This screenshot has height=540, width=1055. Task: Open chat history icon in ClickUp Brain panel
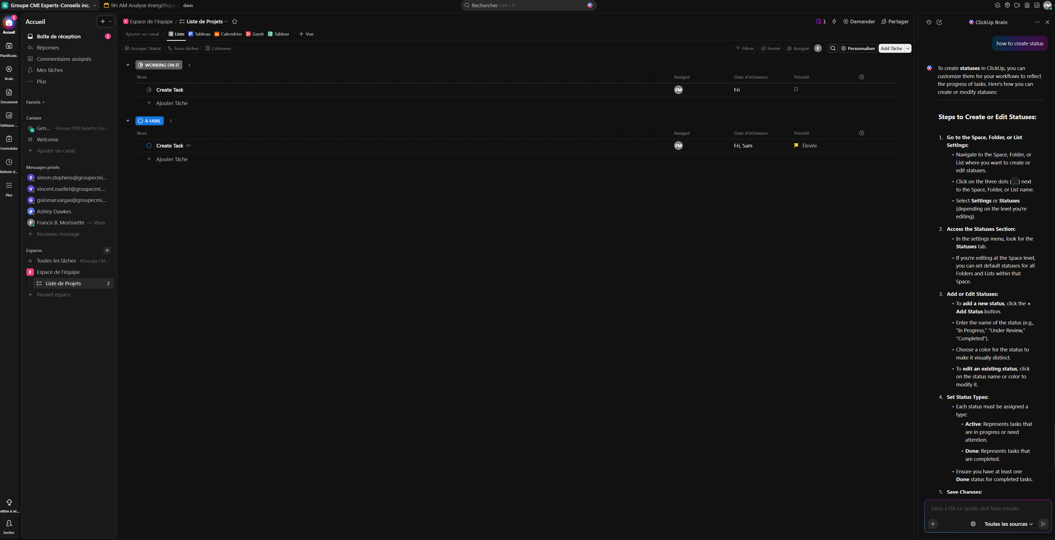(x=928, y=22)
